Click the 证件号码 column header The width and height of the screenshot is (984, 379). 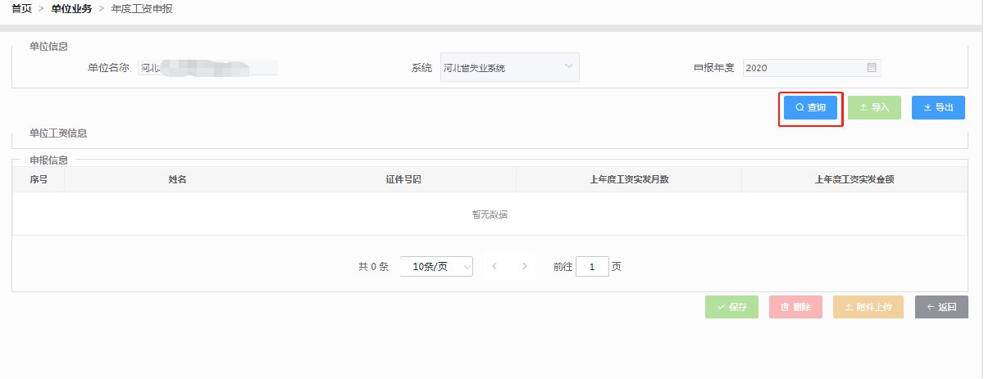coord(403,179)
